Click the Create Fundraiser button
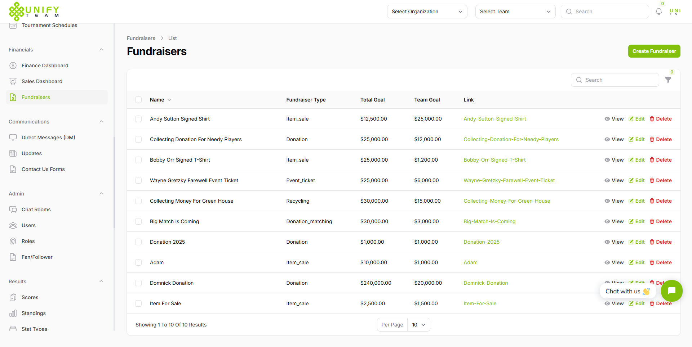This screenshot has height=347, width=692. [x=654, y=51]
